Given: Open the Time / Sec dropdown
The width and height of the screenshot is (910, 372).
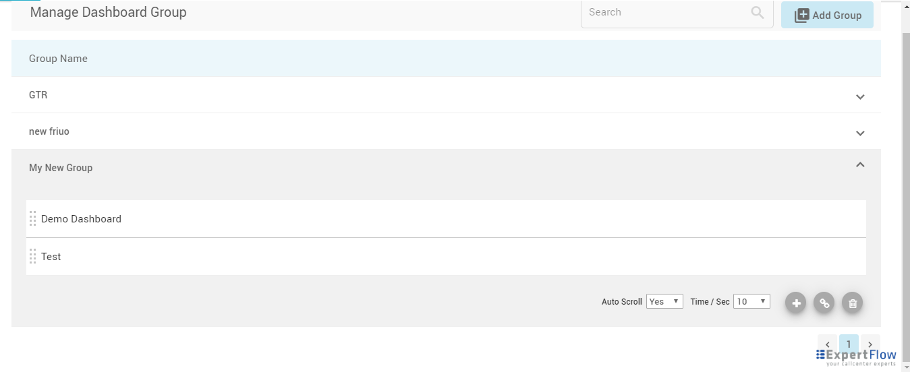Looking at the screenshot, I should tap(752, 301).
